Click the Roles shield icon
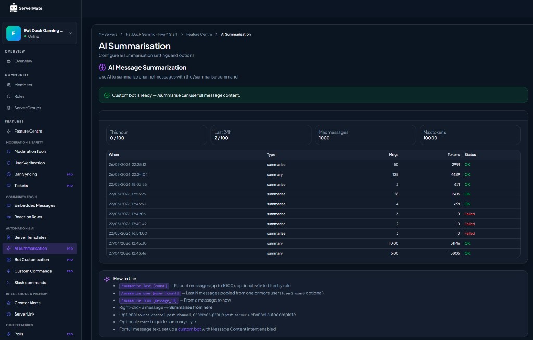Viewport: 533px width, 340px height. coord(9,97)
